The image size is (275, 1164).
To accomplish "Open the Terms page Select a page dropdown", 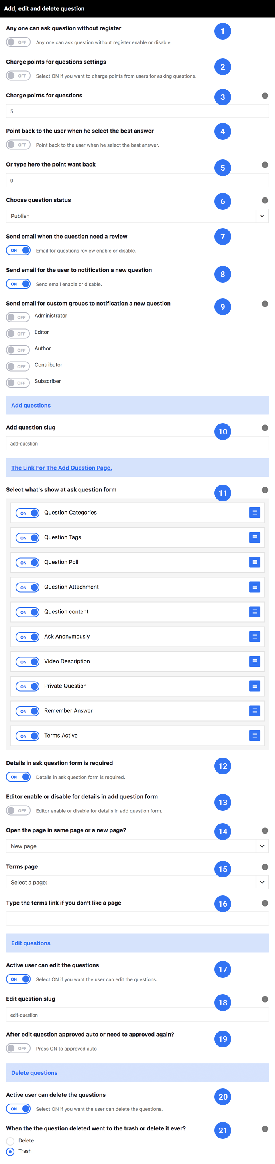I will [137, 882].
